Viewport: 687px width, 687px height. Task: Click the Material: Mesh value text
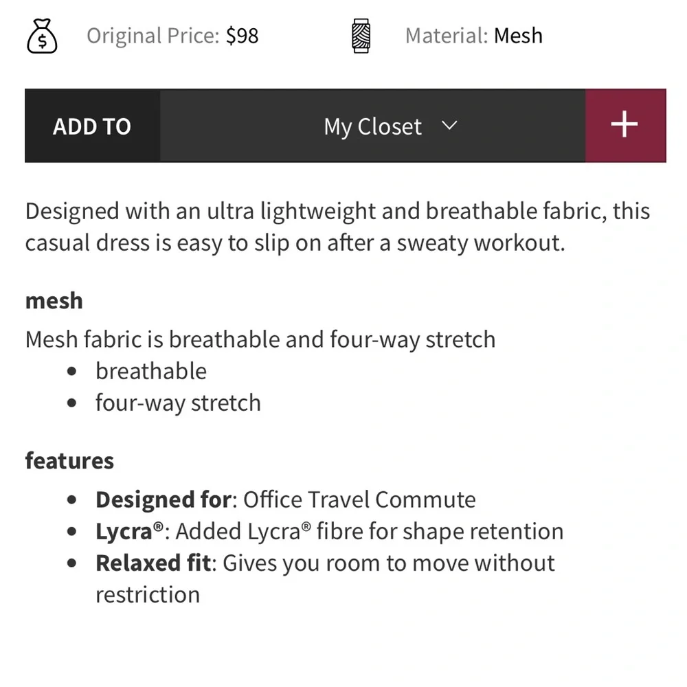pyautogui.click(x=518, y=36)
